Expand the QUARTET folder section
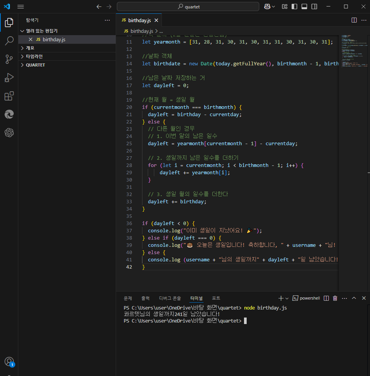Image resolution: width=370 pixels, height=376 pixels. pyautogui.click(x=35, y=65)
